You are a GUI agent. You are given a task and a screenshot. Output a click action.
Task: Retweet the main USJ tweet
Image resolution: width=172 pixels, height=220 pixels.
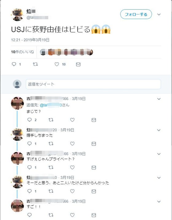pyautogui.click(x=35, y=64)
